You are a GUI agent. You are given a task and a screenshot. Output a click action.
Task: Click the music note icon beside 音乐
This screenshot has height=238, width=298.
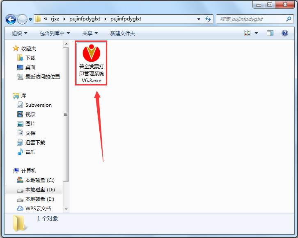pos(20,152)
